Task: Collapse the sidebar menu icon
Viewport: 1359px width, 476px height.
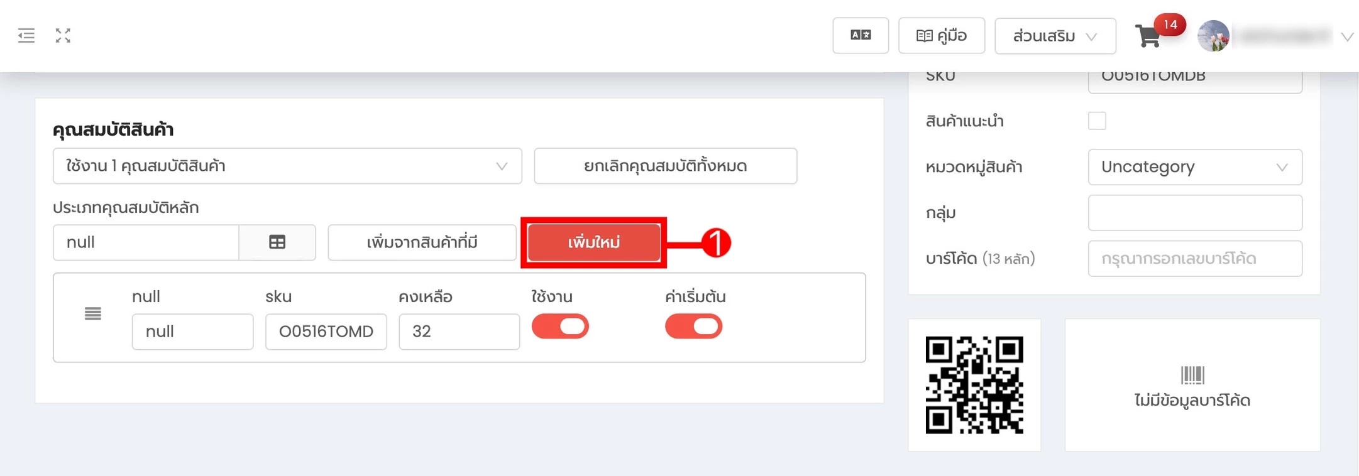Action: pos(26,36)
